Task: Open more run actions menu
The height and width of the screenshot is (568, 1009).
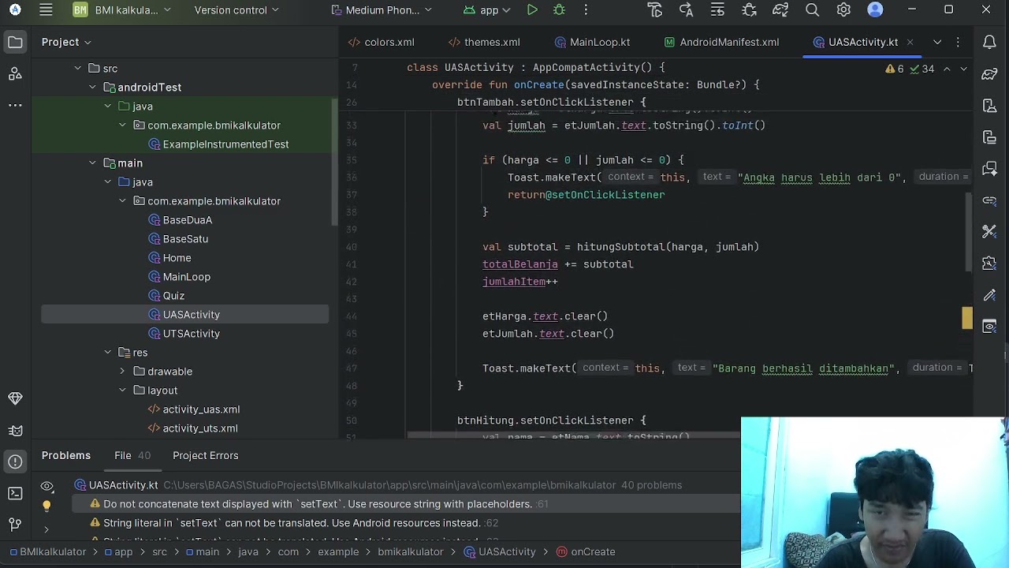Action: [586, 10]
